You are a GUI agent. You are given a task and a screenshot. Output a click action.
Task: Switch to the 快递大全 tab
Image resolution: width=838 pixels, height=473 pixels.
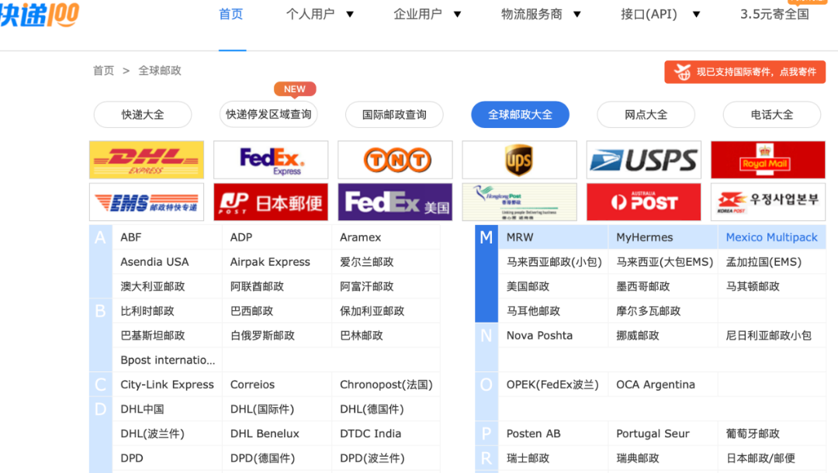click(x=142, y=114)
